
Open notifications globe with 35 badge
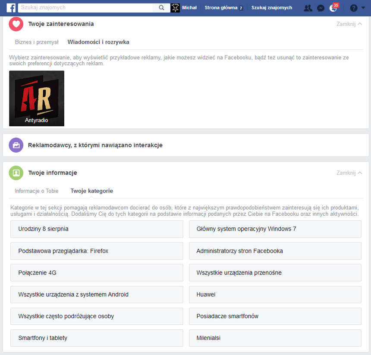point(333,8)
